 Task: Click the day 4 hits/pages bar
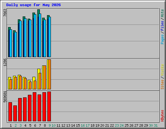click(x=25, y=37)
